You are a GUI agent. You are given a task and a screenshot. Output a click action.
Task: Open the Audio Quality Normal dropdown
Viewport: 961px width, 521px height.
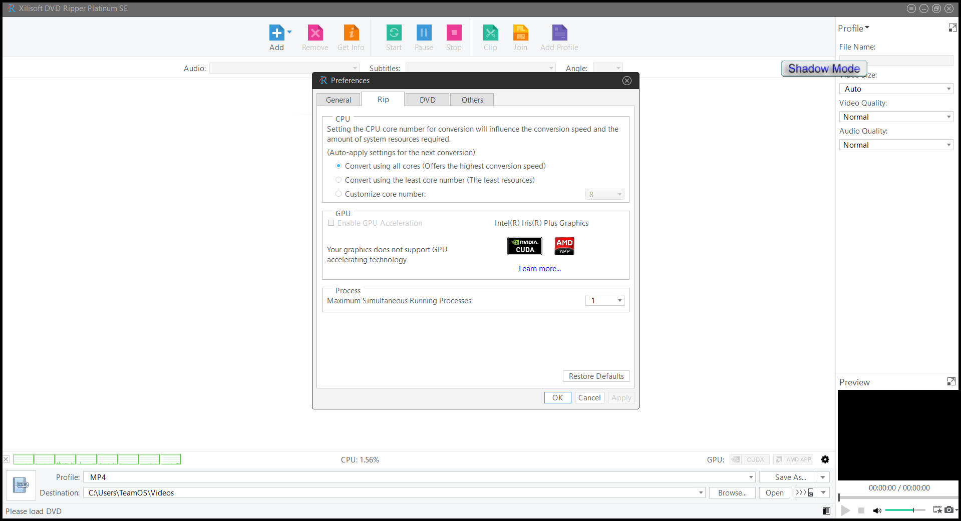pos(896,145)
